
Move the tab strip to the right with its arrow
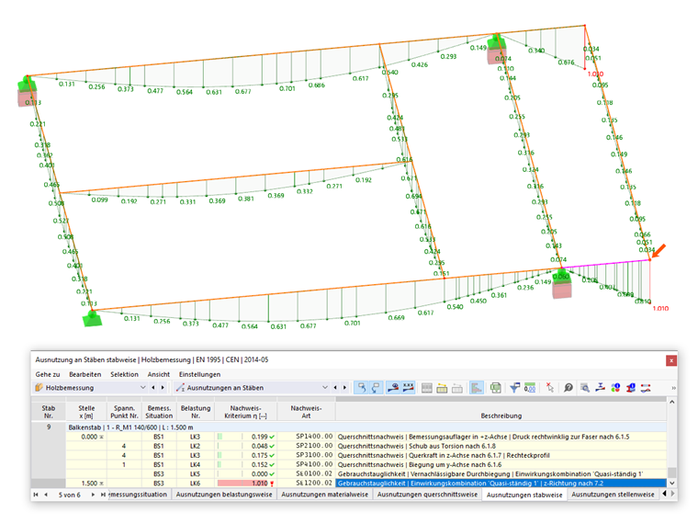pos(672,494)
